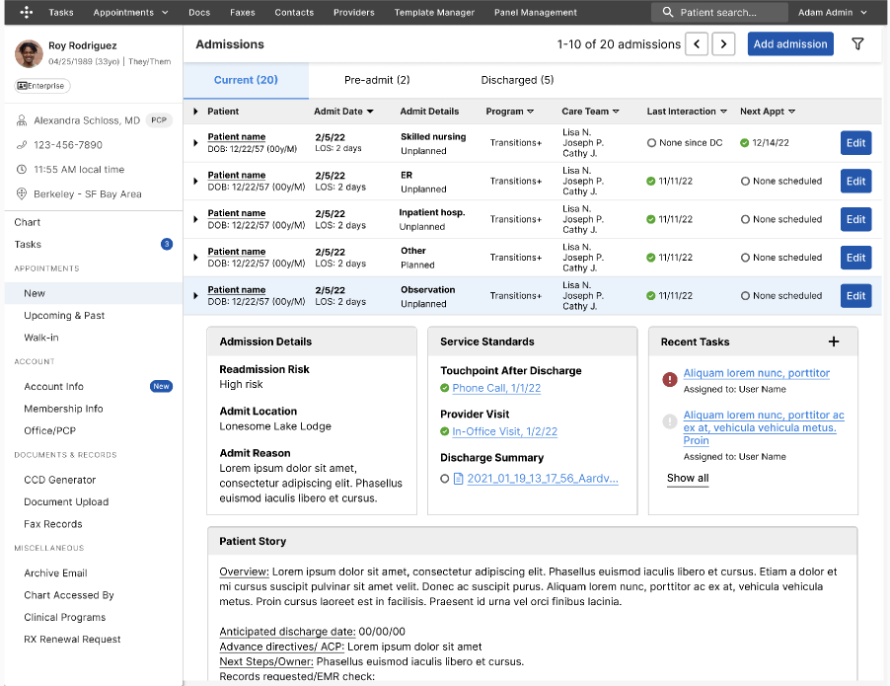Viewport: 890px width, 686px height.
Task: Click the Enterprise badge under patient name
Action: coord(42,86)
